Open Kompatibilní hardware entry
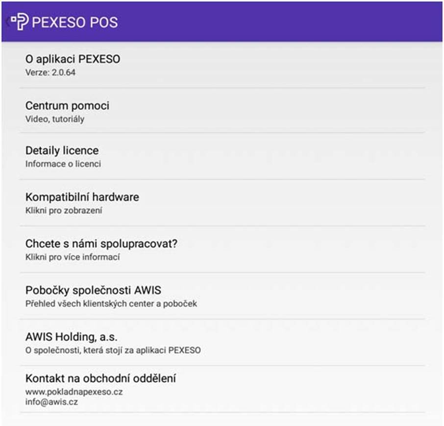Viewport: 444px width, 426px height. point(222,203)
